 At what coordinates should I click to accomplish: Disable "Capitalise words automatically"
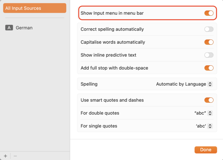(x=209, y=42)
